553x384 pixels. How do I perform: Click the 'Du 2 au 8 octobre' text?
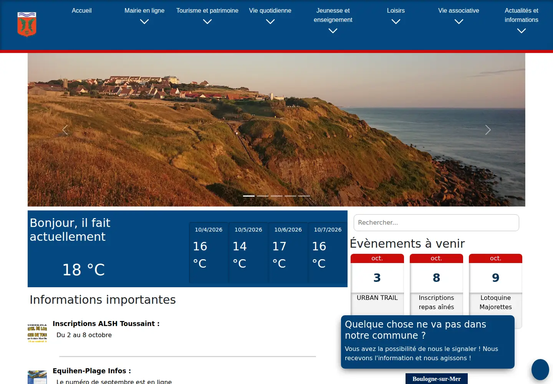click(84, 335)
